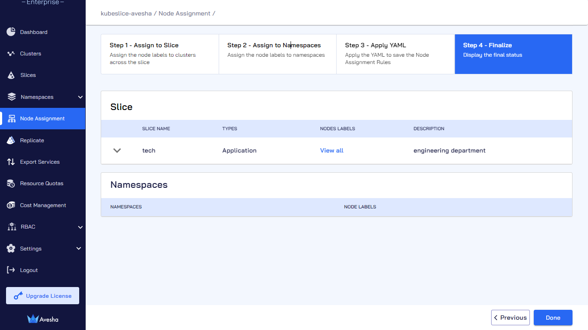Click Node Assignment breadcrumb

pyautogui.click(x=184, y=13)
